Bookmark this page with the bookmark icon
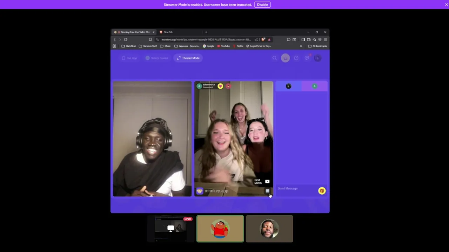Image resolution: width=449 pixels, height=252 pixels. pos(150,40)
